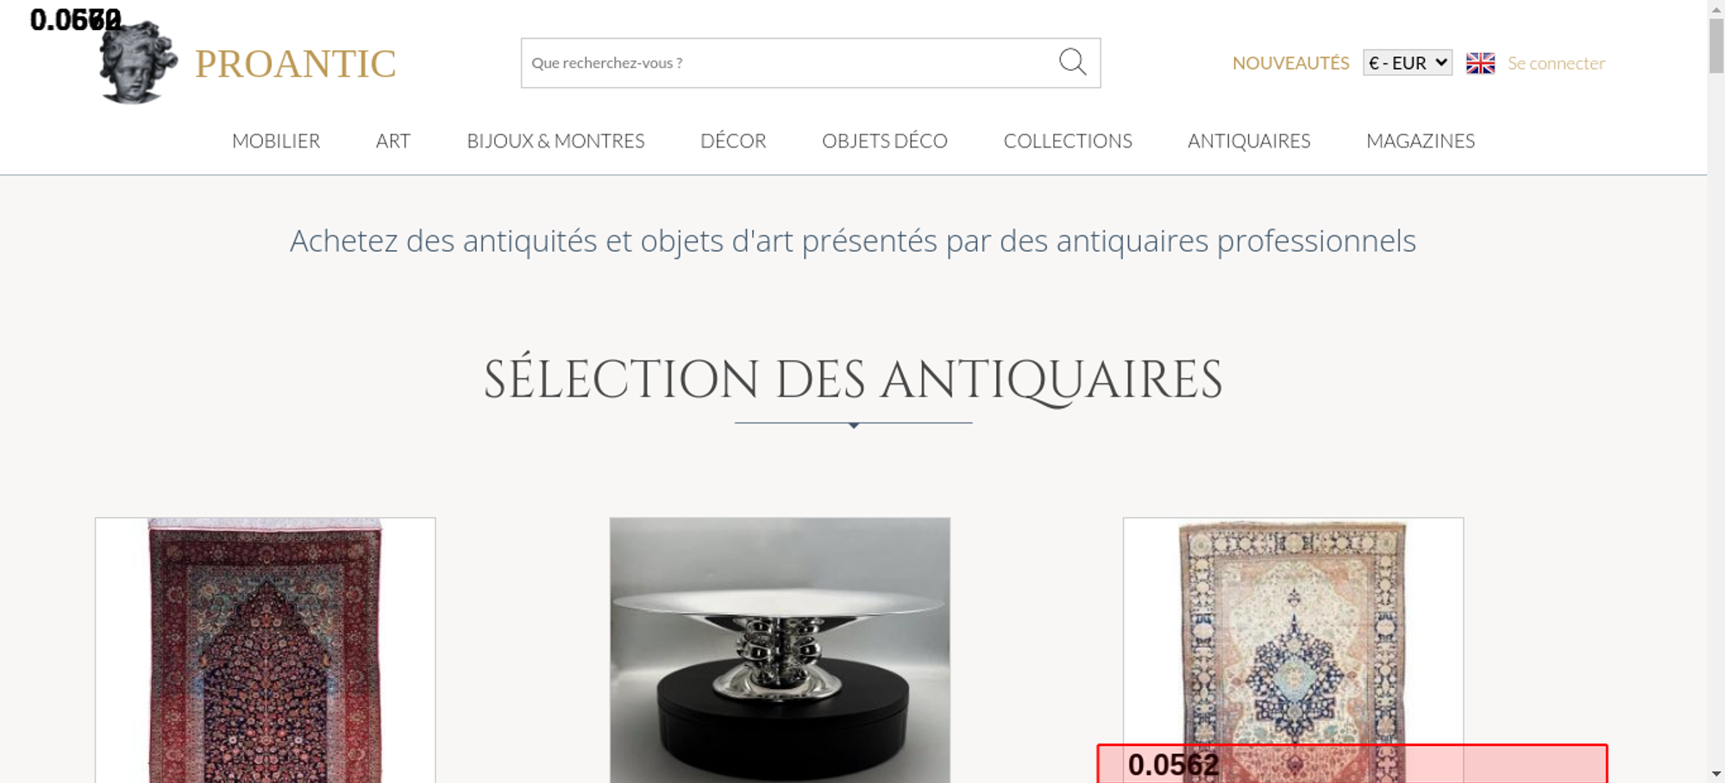Image resolution: width=1725 pixels, height=783 pixels.
Task: Click the Se connecter link
Action: coord(1556,63)
